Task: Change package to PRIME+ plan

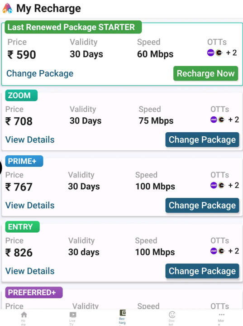Action: coord(202,205)
